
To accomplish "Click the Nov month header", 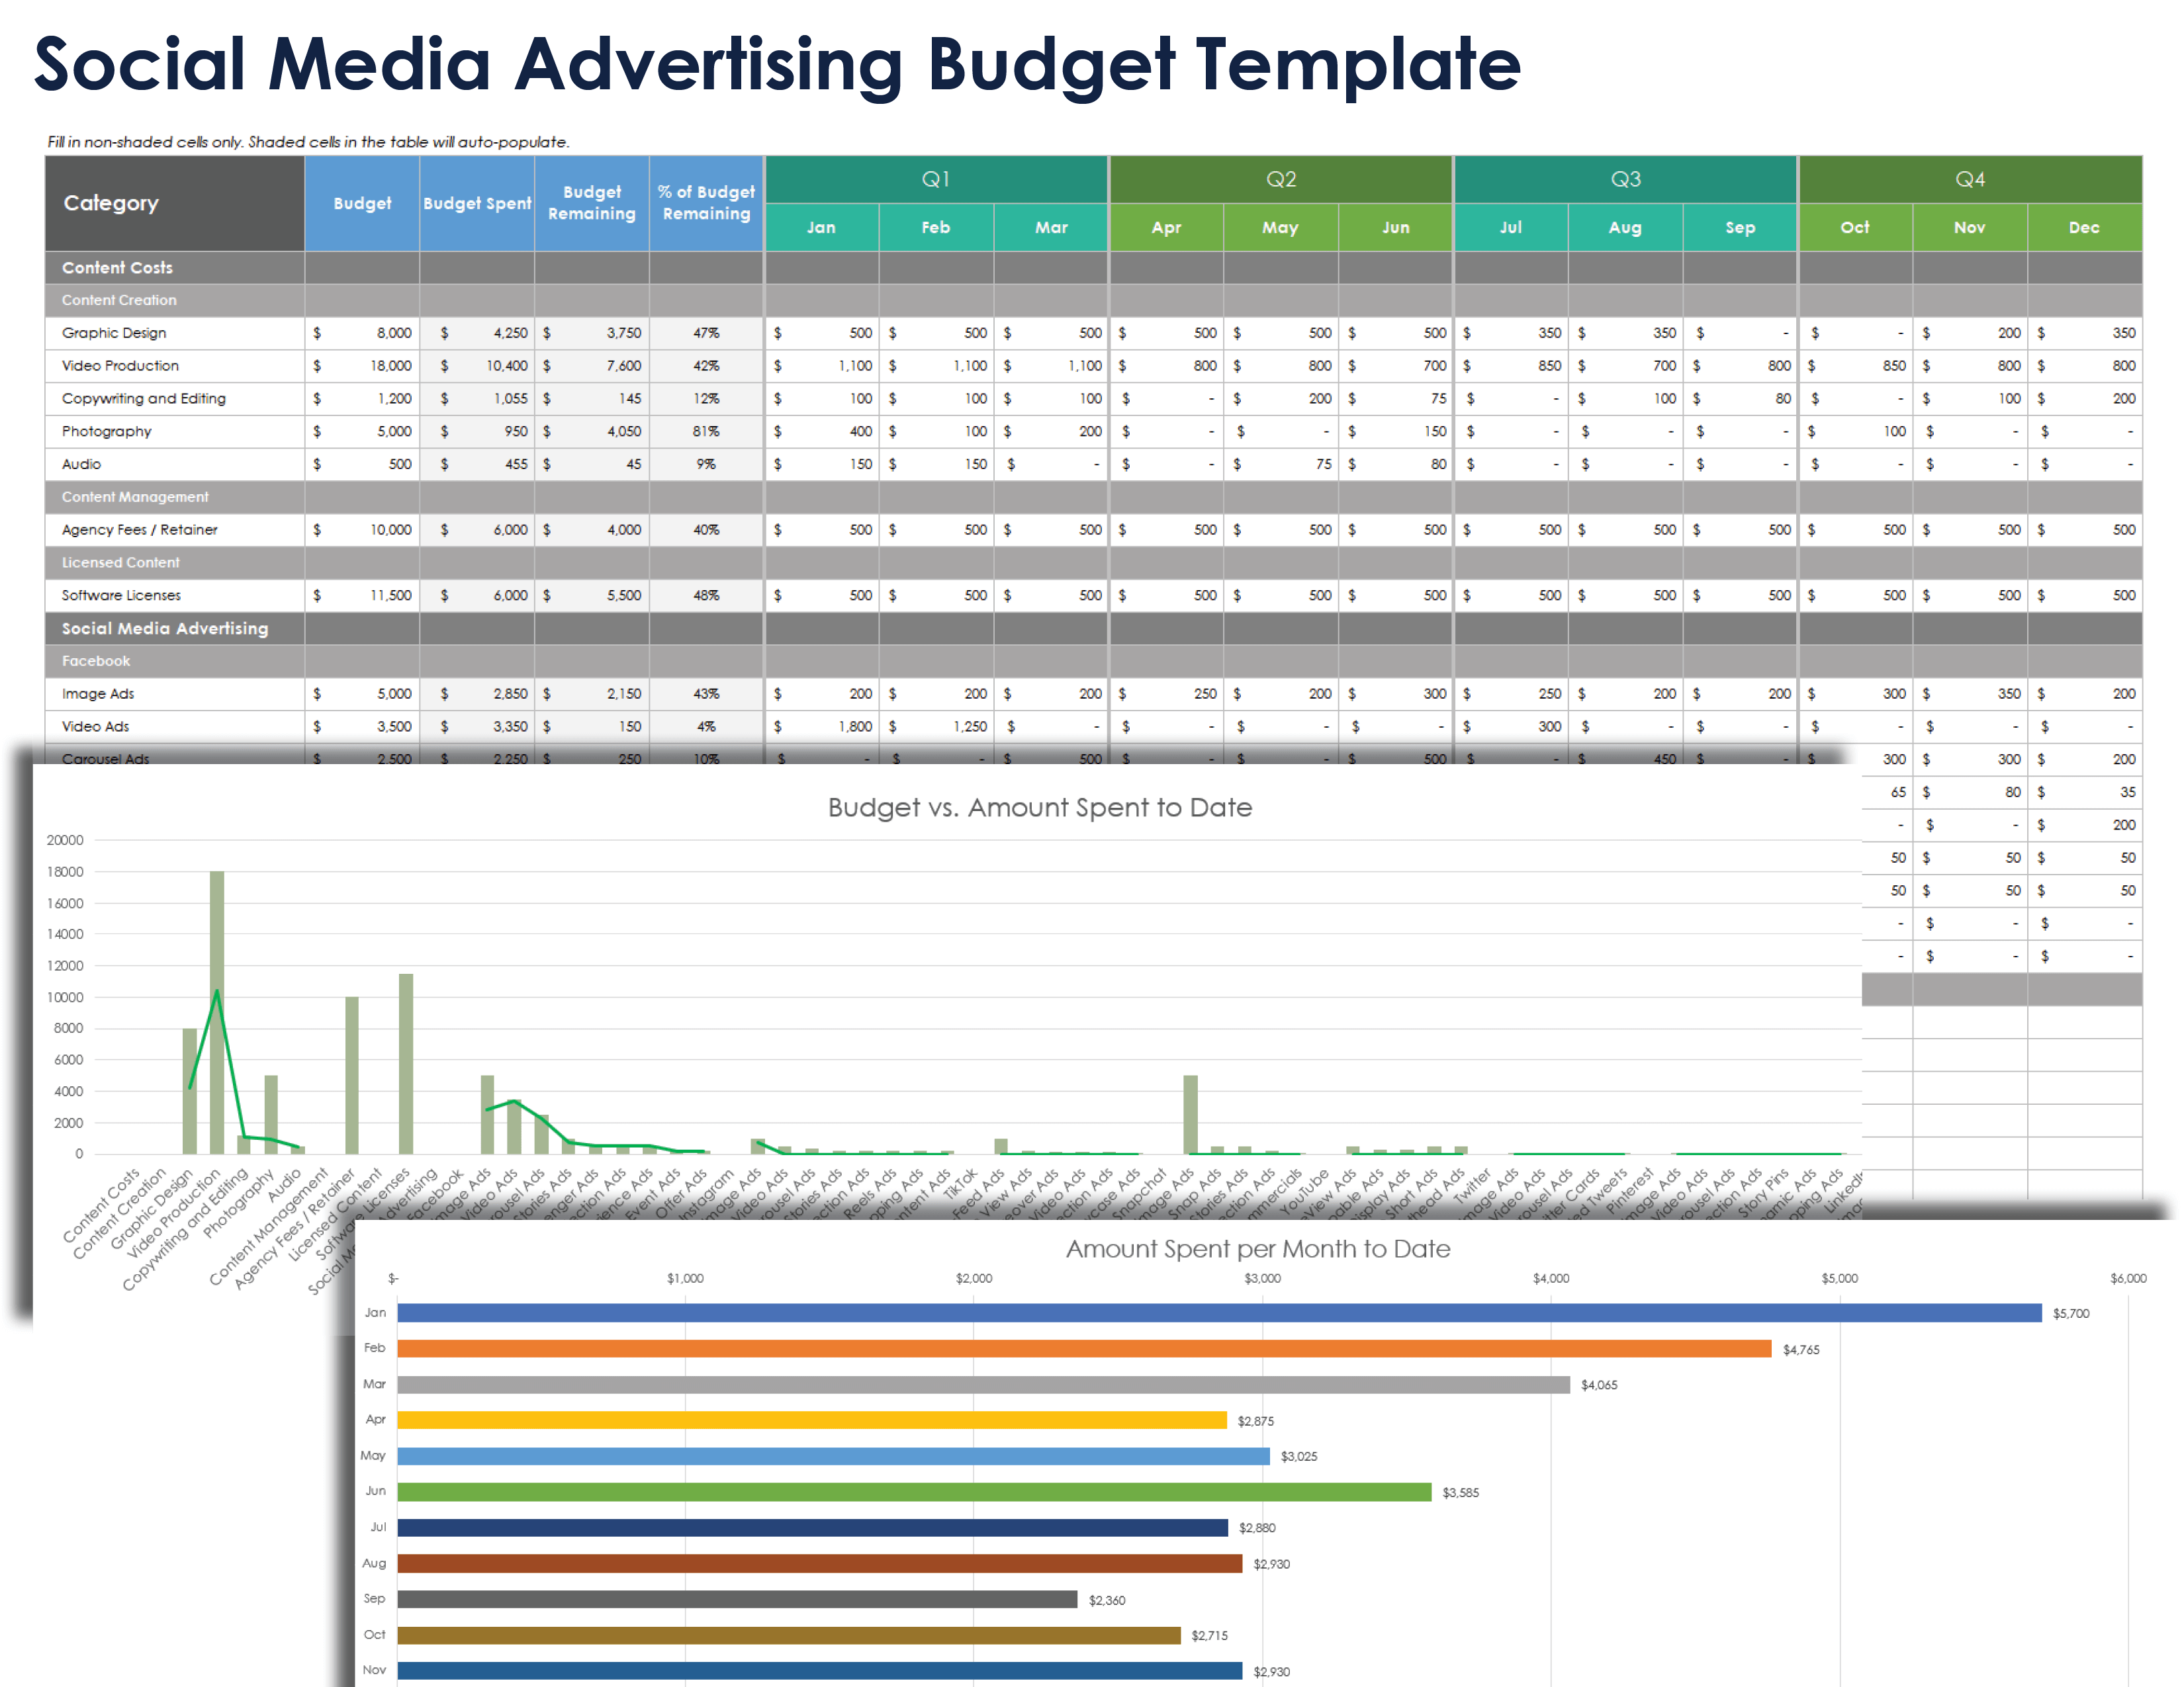I will pos(1971,228).
